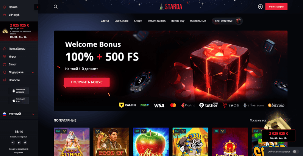Click the STARDA logo
Viewport: 303px width, 156px height.
click(x=171, y=7)
